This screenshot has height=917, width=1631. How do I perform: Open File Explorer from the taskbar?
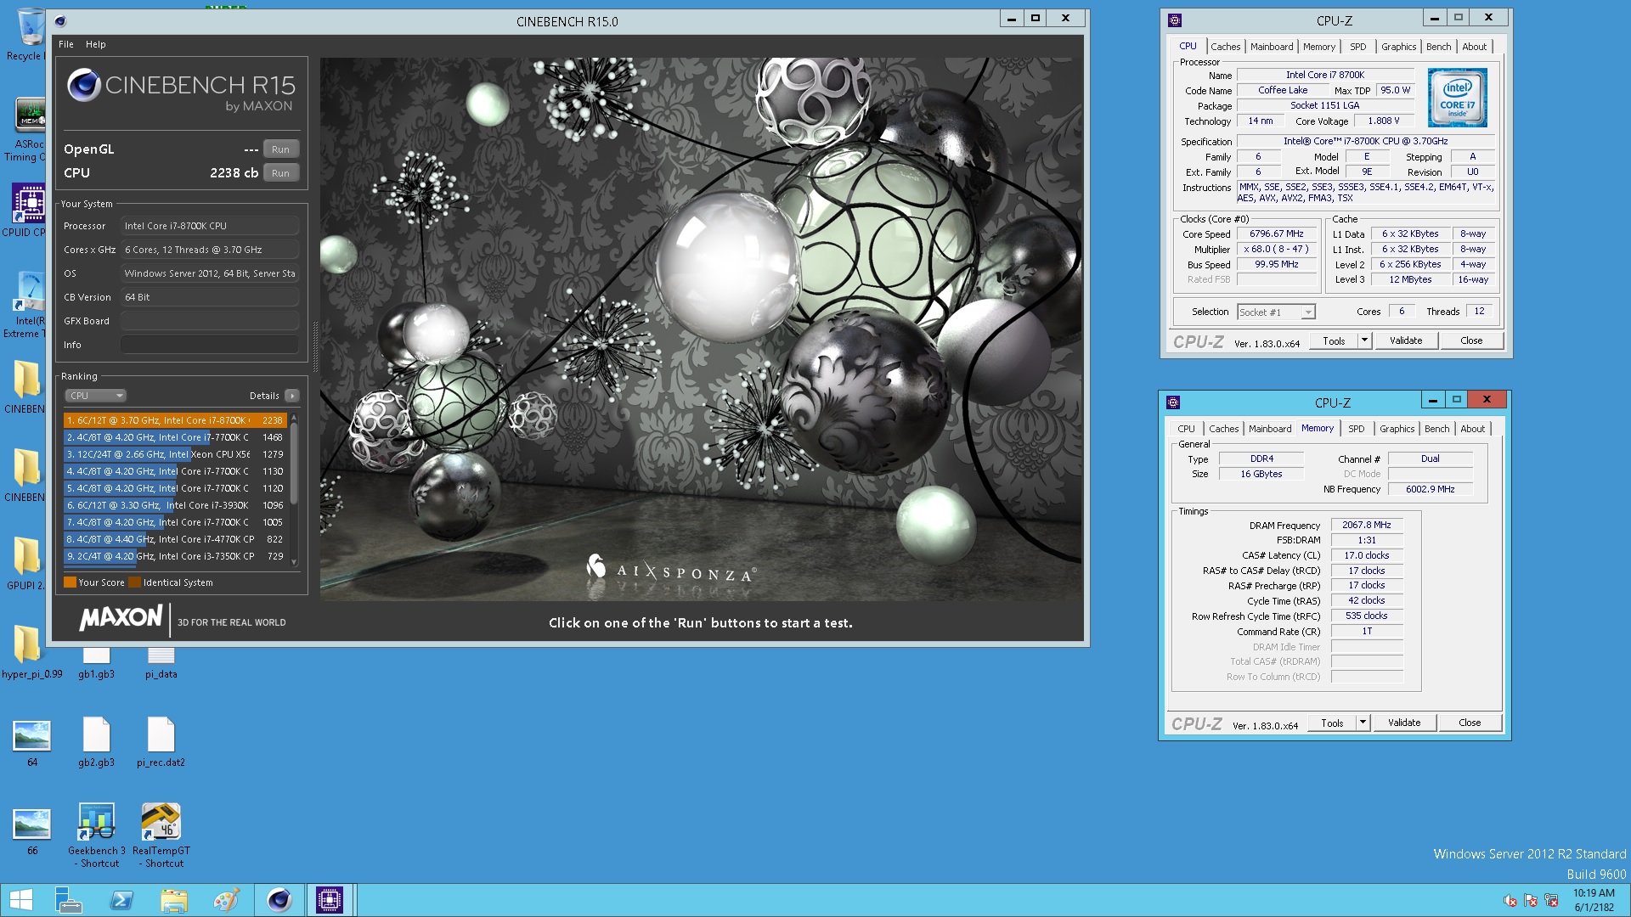(x=174, y=900)
